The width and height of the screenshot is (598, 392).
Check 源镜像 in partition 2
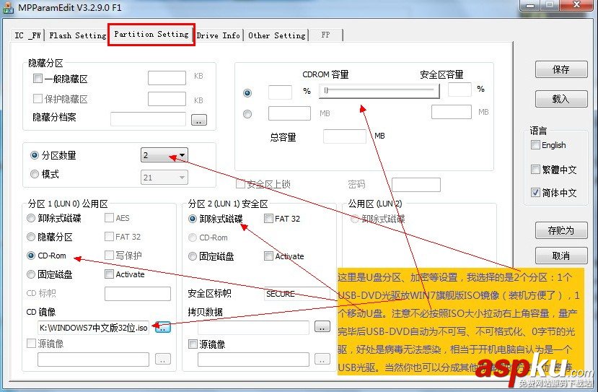pos(193,344)
